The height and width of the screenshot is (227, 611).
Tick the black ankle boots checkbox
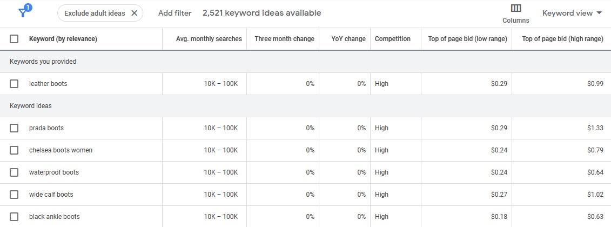click(14, 217)
